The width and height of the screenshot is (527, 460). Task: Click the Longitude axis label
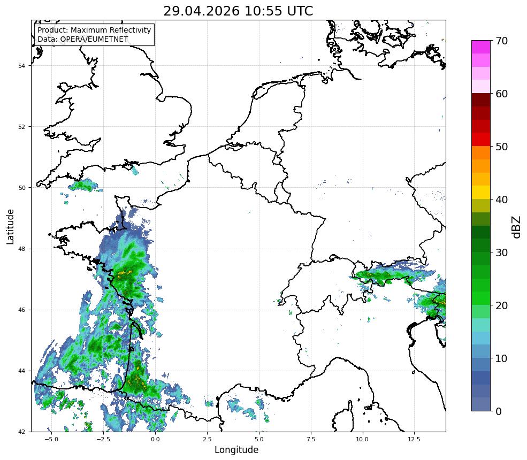pos(236,450)
